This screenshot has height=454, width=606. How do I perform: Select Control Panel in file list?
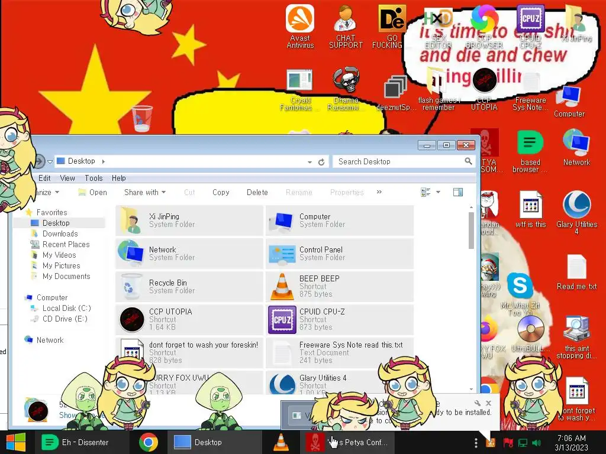click(340, 254)
